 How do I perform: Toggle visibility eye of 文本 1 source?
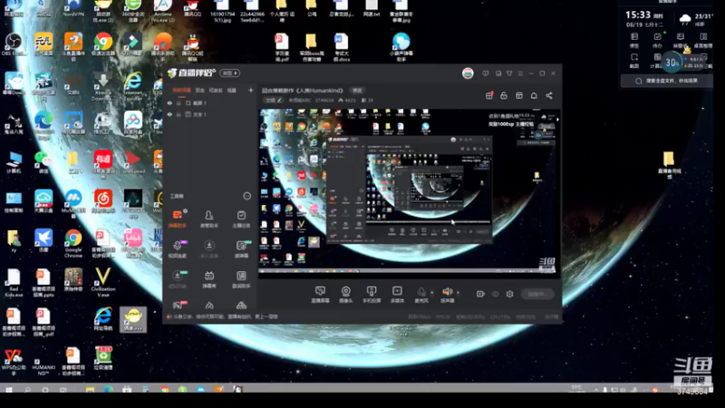169,114
